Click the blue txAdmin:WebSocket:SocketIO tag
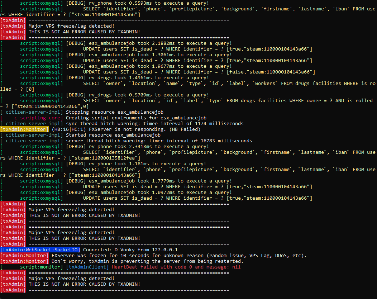The height and width of the screenshot is (299, 377). coord(40,250)
